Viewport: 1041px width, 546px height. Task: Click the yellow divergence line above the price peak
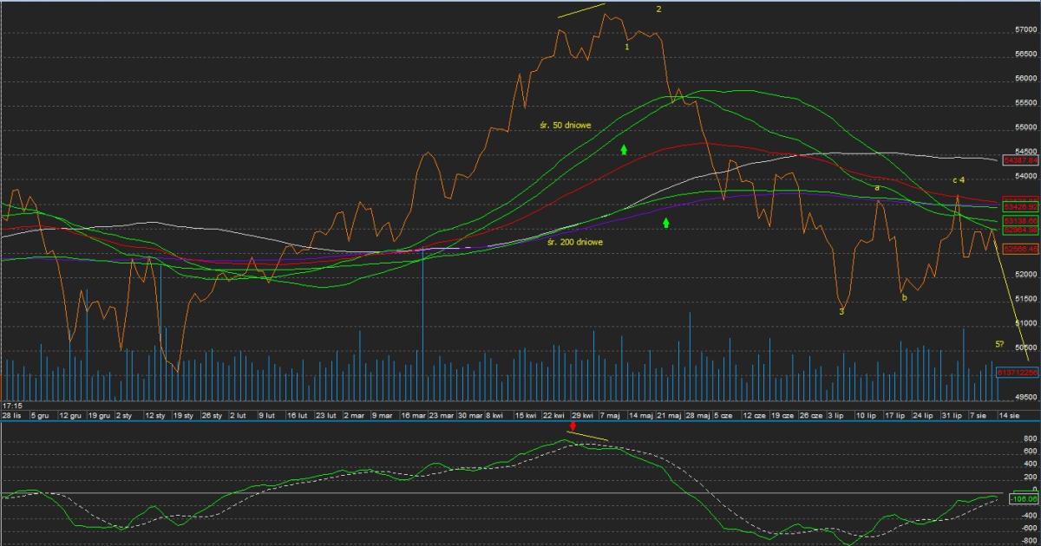580,11
